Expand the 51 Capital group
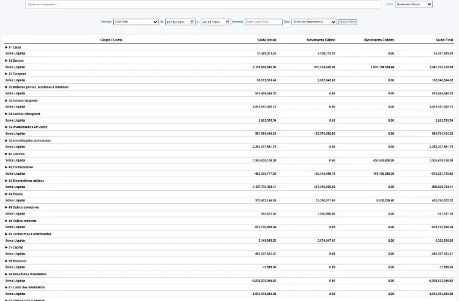The image size is (459, 301). pos(6,247)
